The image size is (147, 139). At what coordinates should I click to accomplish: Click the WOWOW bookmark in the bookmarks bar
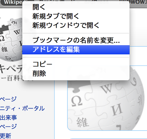pyautogui.click(x=138, y=2)
